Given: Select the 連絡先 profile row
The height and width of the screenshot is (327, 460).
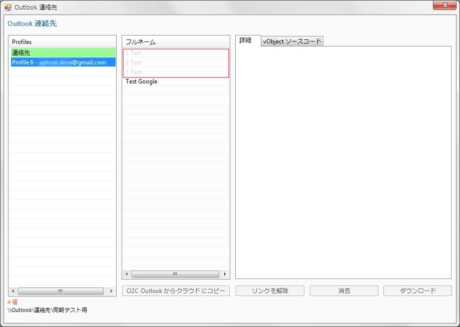Looking at the screenshot, I should (63, 52).
